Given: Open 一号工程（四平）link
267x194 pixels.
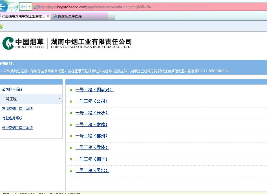Looking at the screenshot, I should (x=92, y=159).
